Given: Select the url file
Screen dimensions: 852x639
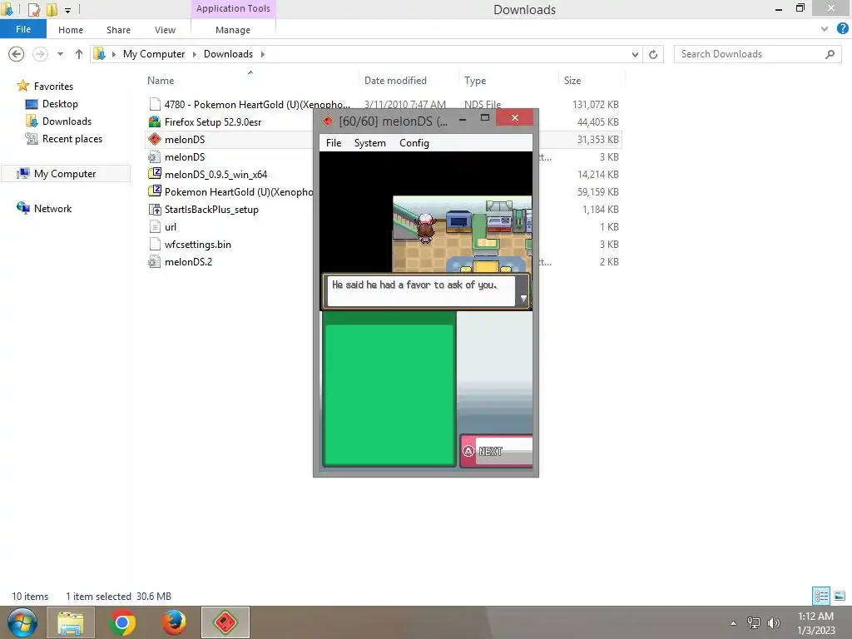Looking at the screenshot, I should click(171, 226).
